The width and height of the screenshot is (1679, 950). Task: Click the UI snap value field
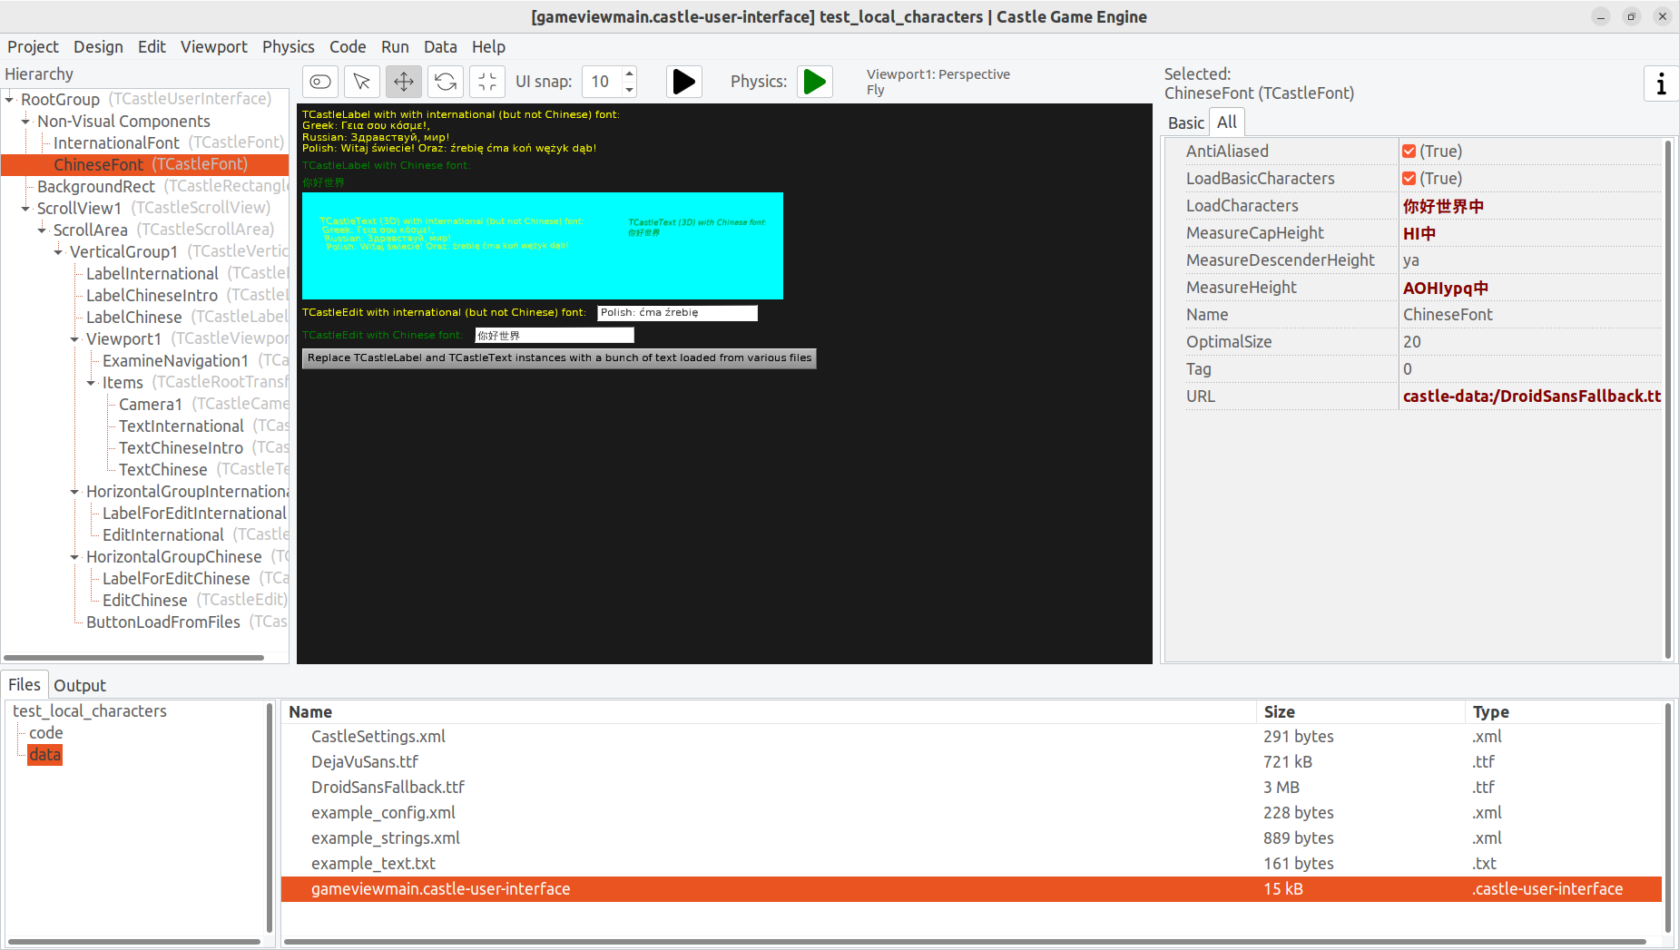coord(602,82)
